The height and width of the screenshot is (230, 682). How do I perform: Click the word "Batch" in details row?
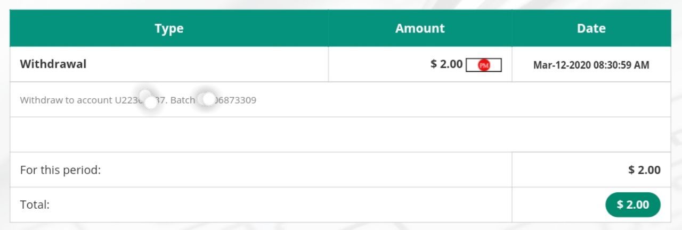point(183,100)
